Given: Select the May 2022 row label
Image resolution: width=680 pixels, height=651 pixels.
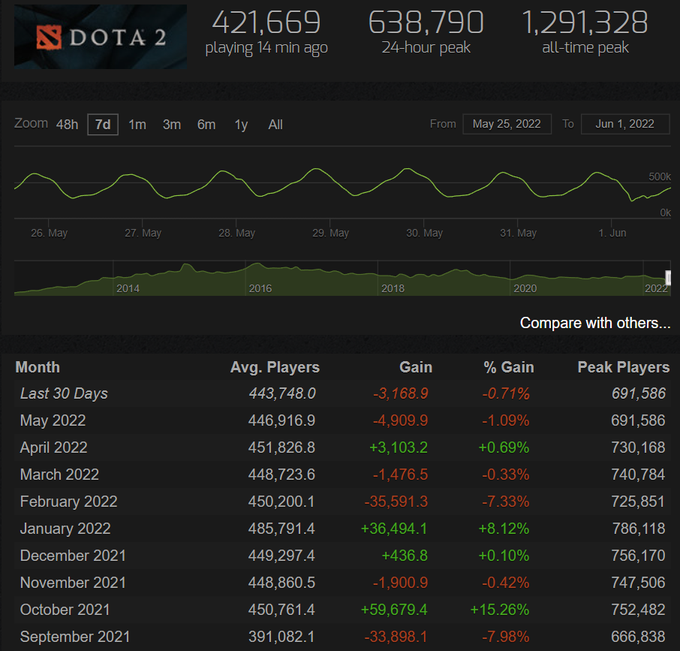Looking at the screenshot, I should pyautogui.click(x=53, y=420).
